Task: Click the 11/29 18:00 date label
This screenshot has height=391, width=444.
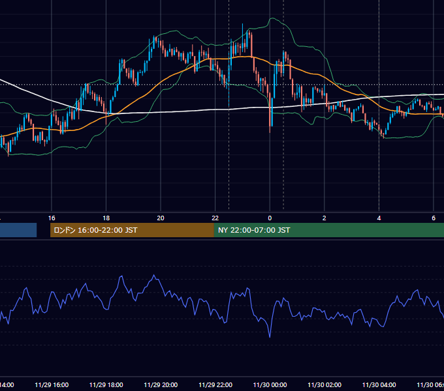Action: [x=106, y=384]
